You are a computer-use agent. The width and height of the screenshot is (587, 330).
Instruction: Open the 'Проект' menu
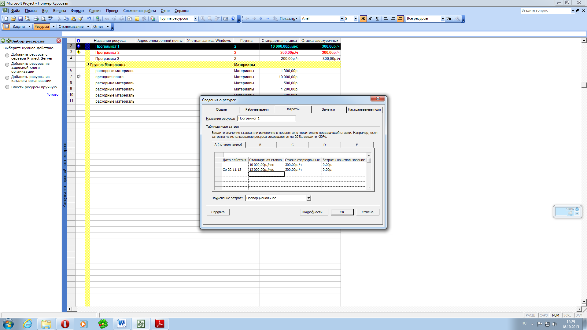point(112,11)
